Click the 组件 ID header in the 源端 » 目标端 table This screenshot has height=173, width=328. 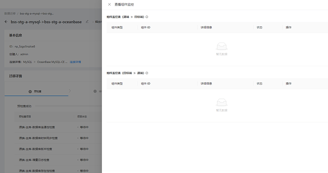tap(145, 27)
